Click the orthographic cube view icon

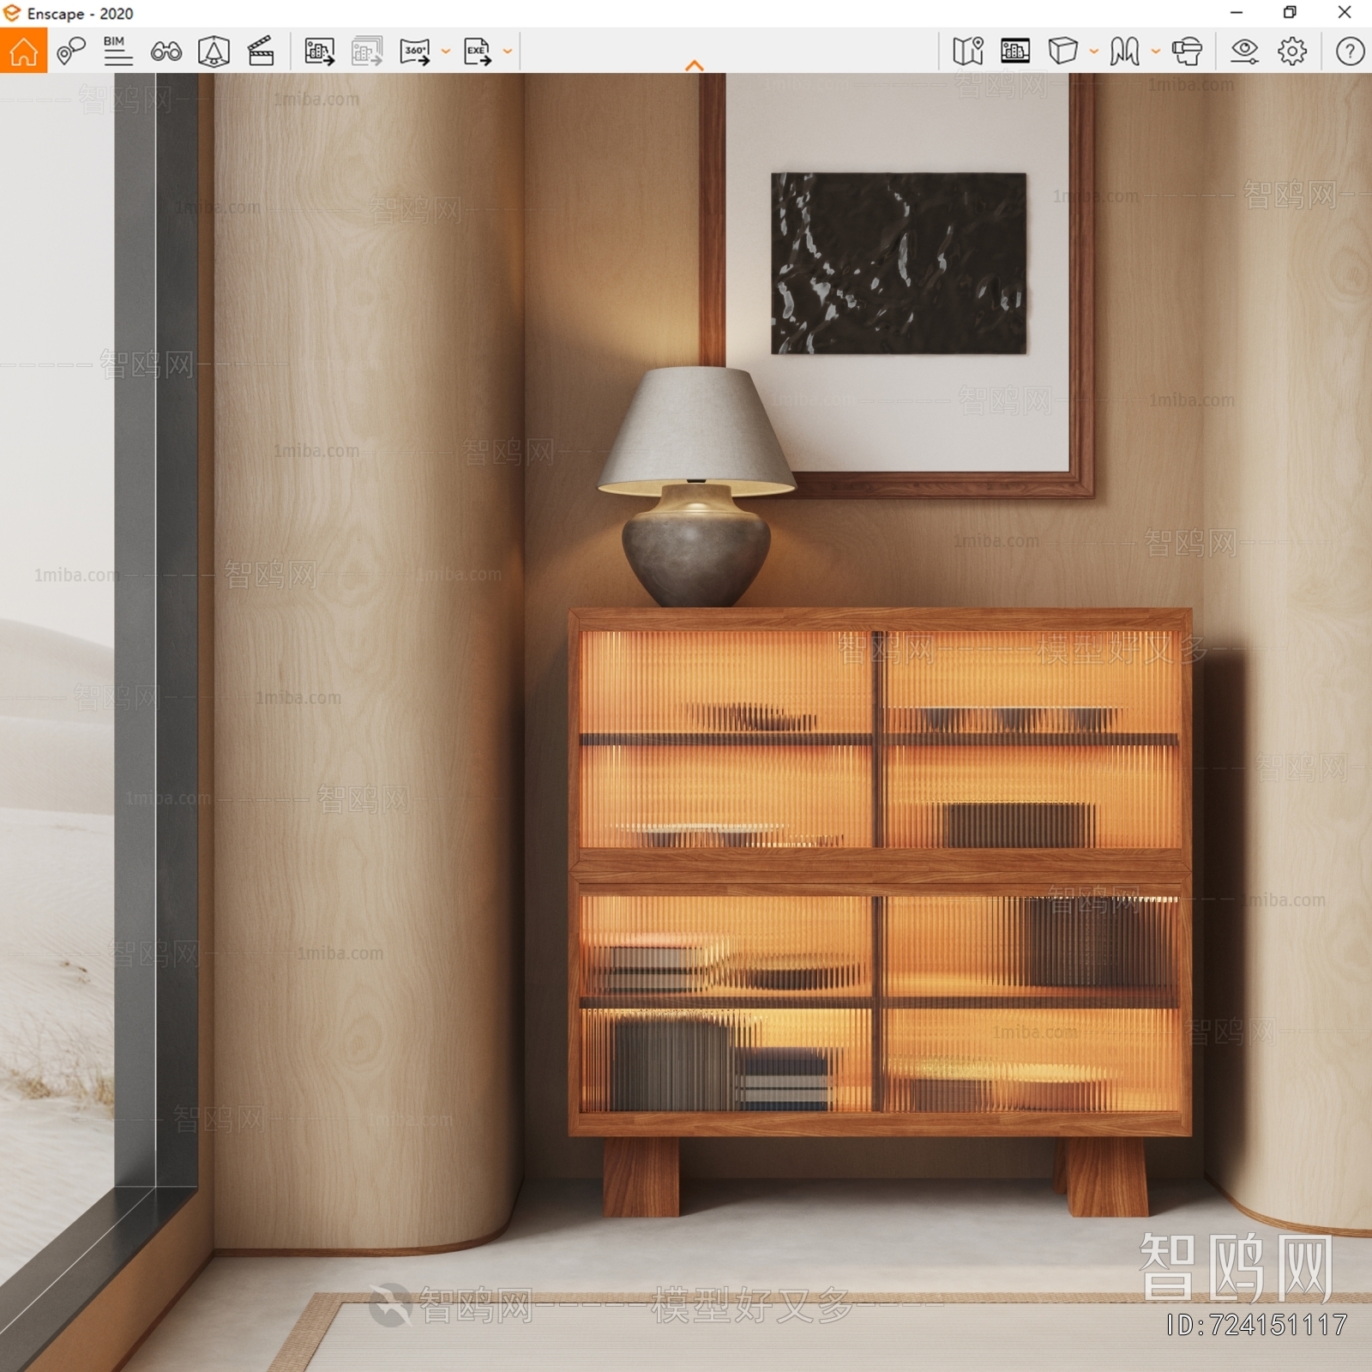point(1063,51)
